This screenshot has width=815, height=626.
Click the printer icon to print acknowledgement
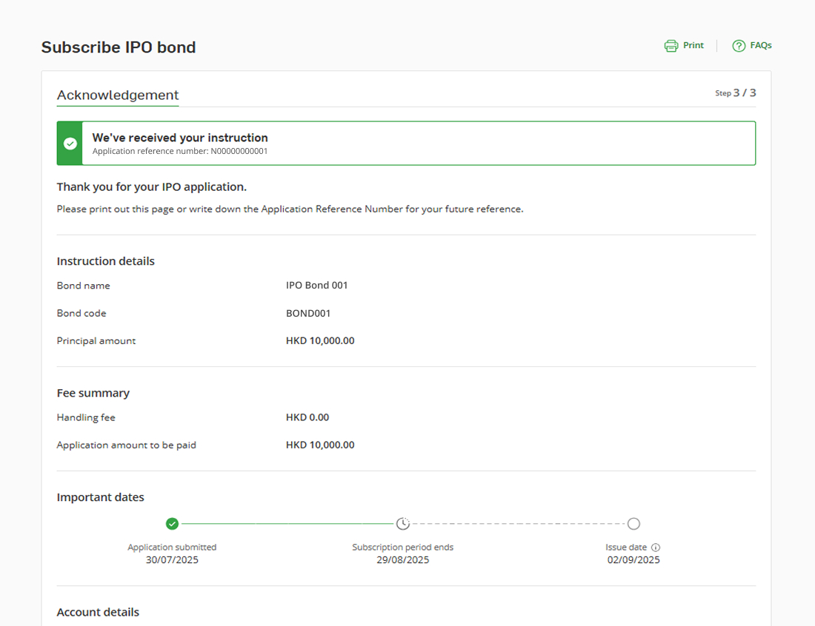pyautogui.click(x=671, y=45)
